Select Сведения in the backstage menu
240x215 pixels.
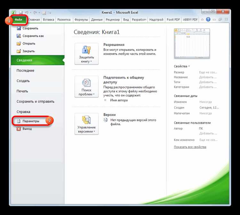[x=37, y=60]
